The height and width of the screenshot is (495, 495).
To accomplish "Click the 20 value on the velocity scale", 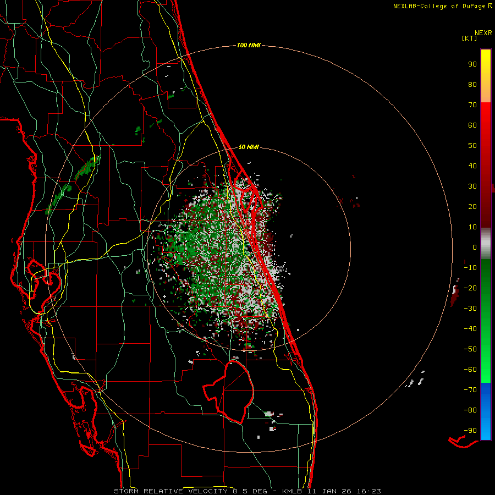I will 472,206.
